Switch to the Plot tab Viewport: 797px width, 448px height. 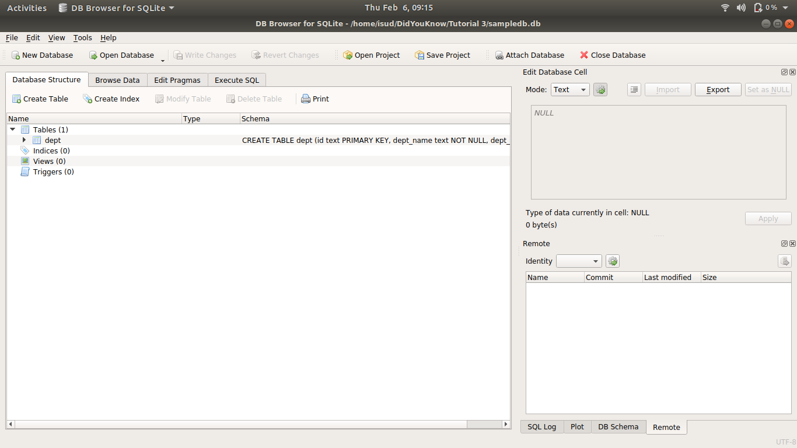(578, 427)
